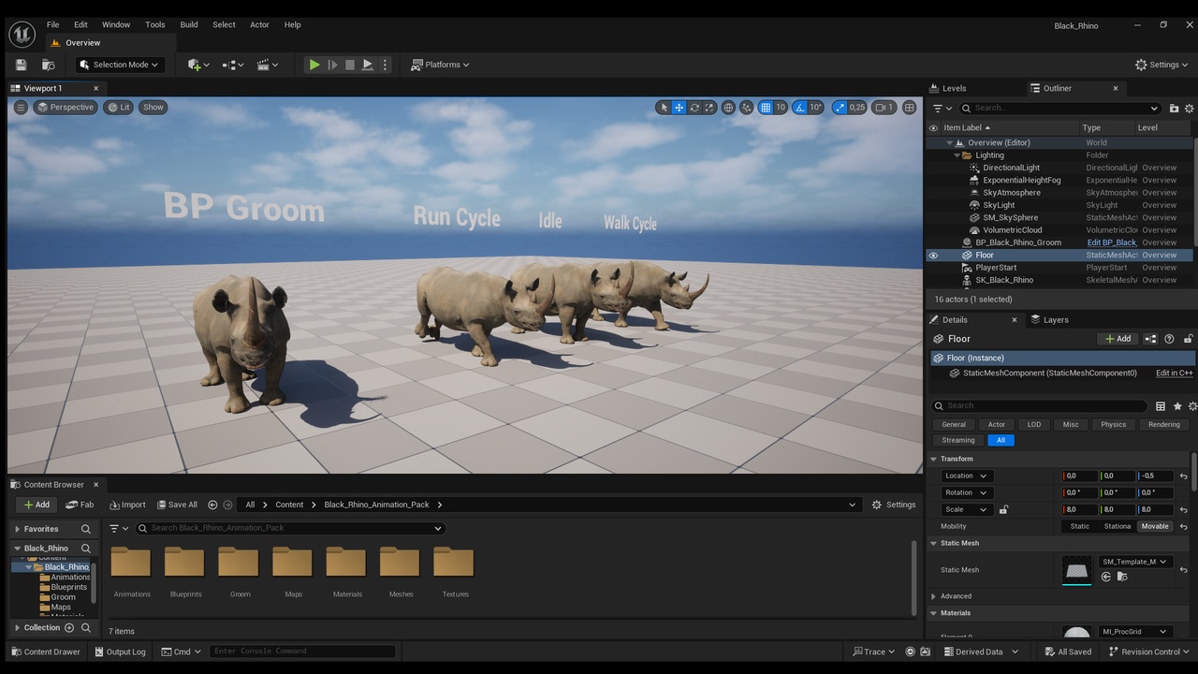Open the Cinematics clapperboard menu
1198x674 pixels.
(268, 65)
